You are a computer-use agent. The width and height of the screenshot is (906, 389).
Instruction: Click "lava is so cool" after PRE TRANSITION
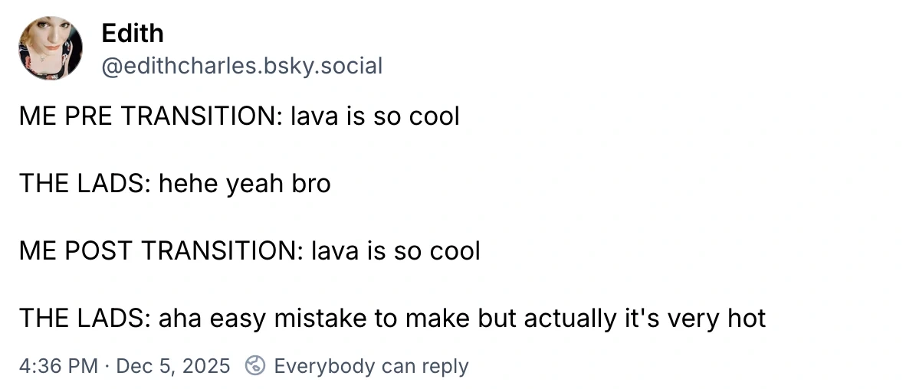coord(374,116)
